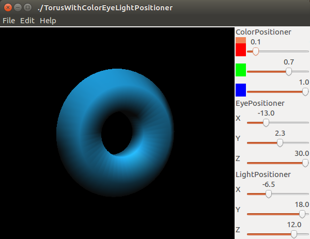
Task: Minimize the TorusWithColorEyeLightPositioner window
Action: click(18, 8)
